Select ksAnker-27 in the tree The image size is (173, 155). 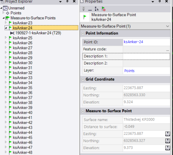click(23, 48)
